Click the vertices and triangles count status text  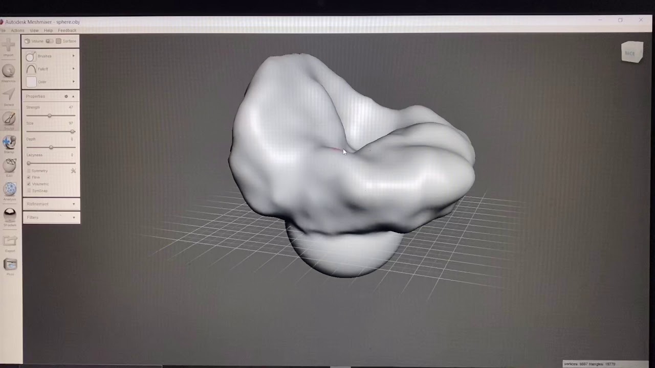tap(589, 364)
